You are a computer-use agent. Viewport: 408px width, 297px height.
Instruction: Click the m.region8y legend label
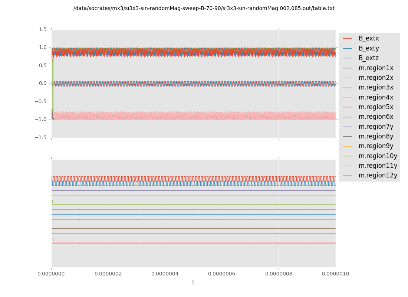click(x=376, y=137)
